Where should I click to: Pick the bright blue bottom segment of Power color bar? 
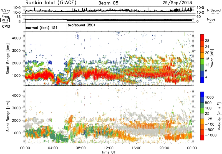pyautogui.click(x=202, y=80)
